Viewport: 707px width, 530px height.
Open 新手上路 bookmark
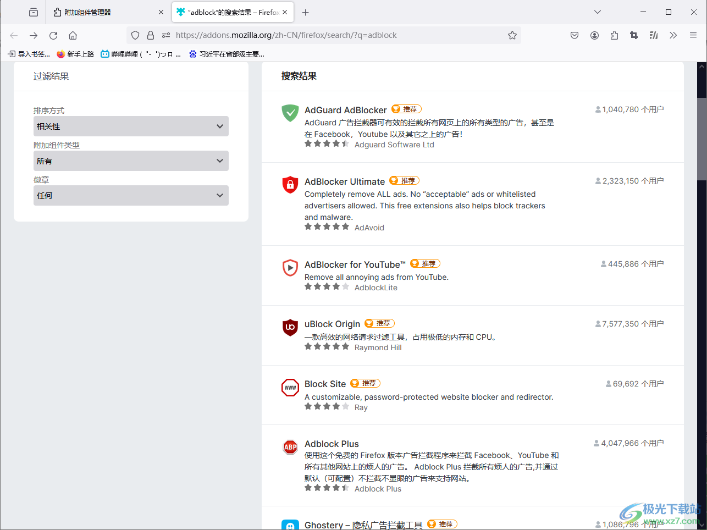(x=75, y=54)
